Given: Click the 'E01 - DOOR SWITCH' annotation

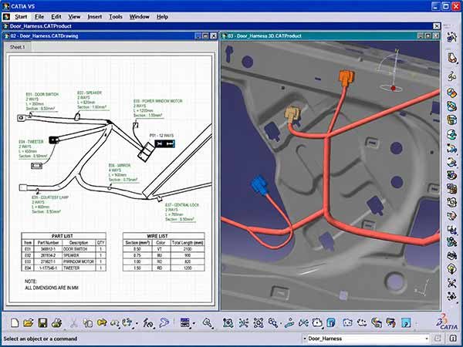Looking at the screenshot, I should click(x=42, y=94).
